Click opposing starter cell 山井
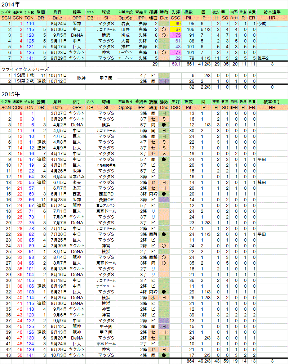Image resolution: width=288 pixels, height=364 pixels. pyautogui.click(x=125, y=30)
